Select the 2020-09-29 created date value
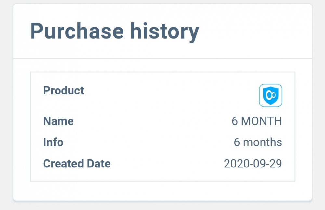Viewport: 325px width, 210px height. click(x=253, y=163)
